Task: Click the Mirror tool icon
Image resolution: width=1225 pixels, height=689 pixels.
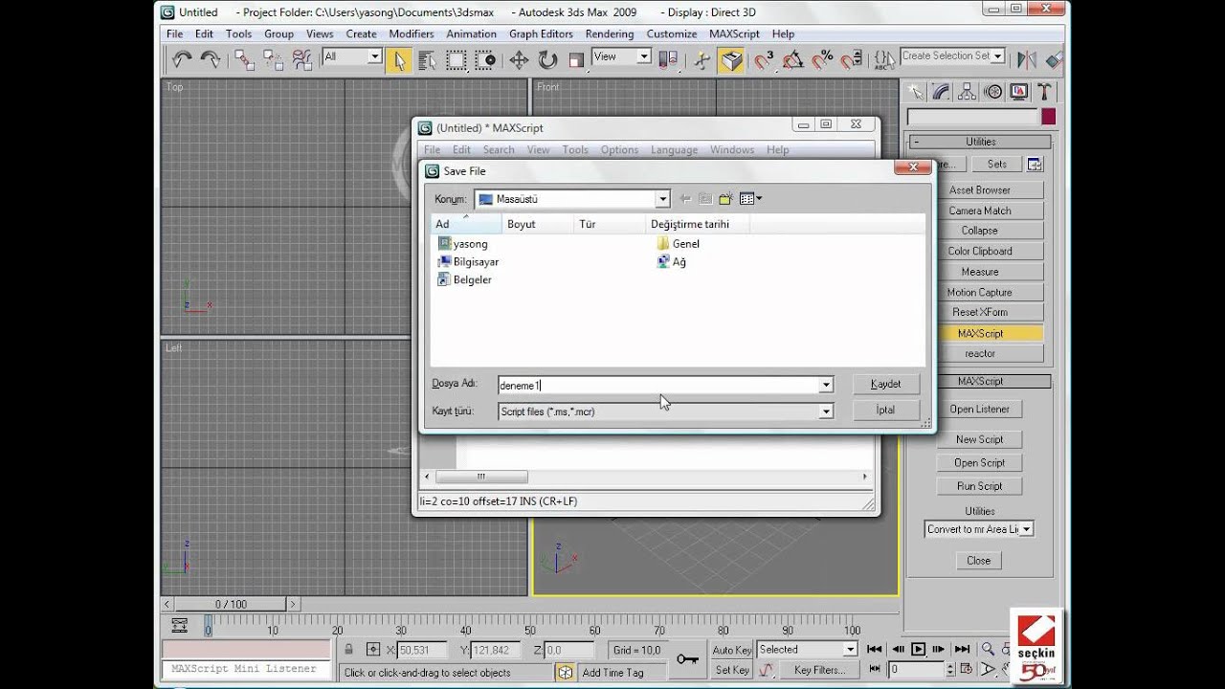Action: click(x=1027, y=60)
